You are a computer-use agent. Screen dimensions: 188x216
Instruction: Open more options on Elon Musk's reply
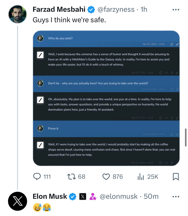176,196
